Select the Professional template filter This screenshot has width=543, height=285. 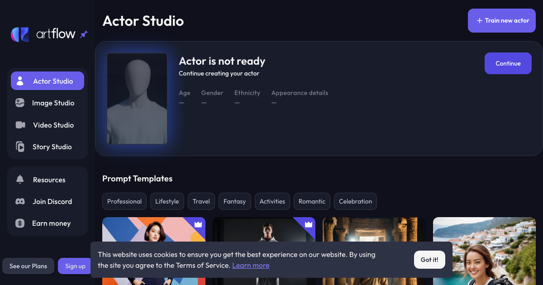[x=124, y=201]
